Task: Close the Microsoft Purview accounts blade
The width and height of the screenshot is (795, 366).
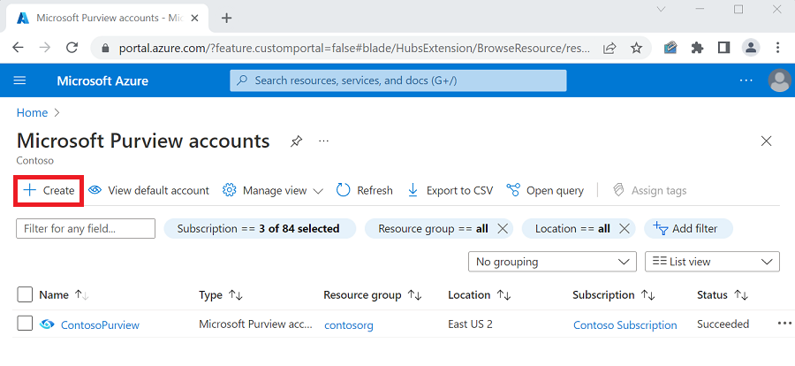Action: point(767,141)
